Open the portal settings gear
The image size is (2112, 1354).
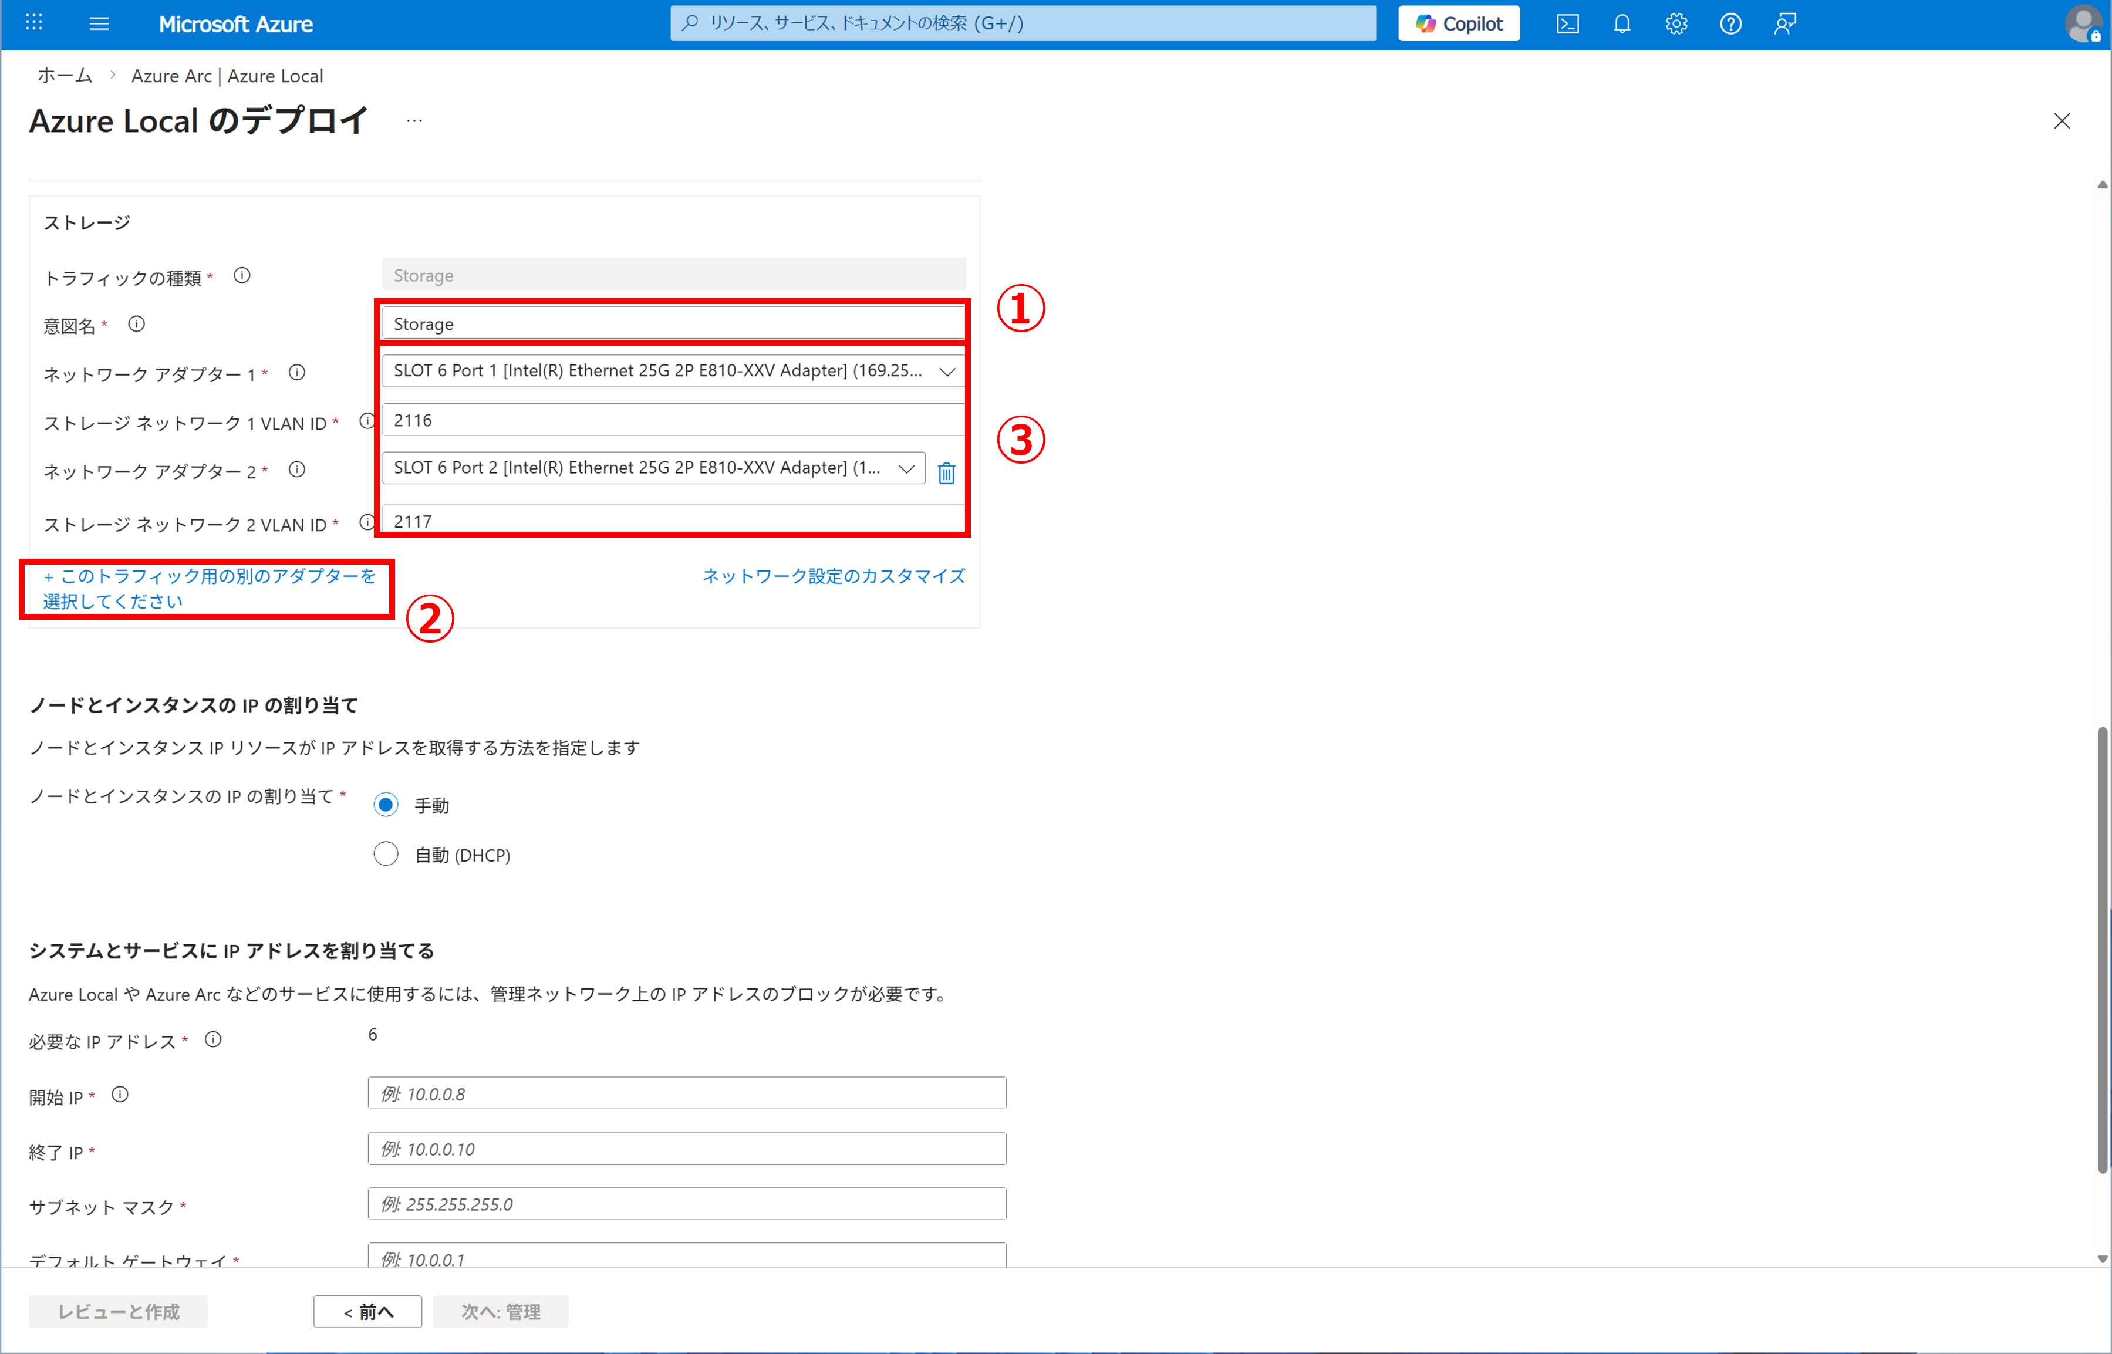(x=1676, y=23)
